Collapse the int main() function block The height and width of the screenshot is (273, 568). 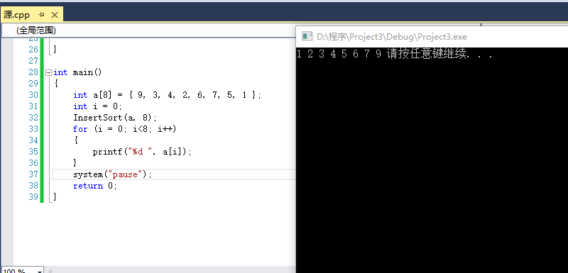click(x=48, y=72)
